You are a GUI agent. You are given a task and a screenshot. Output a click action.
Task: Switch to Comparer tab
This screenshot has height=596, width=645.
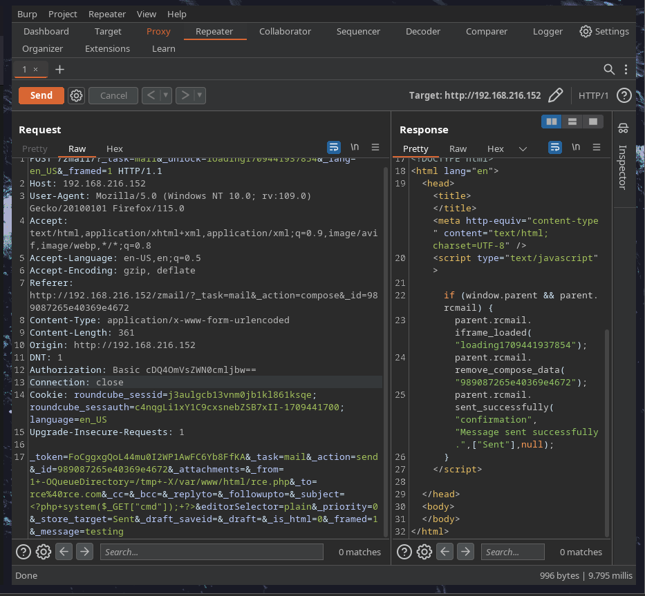487,31
